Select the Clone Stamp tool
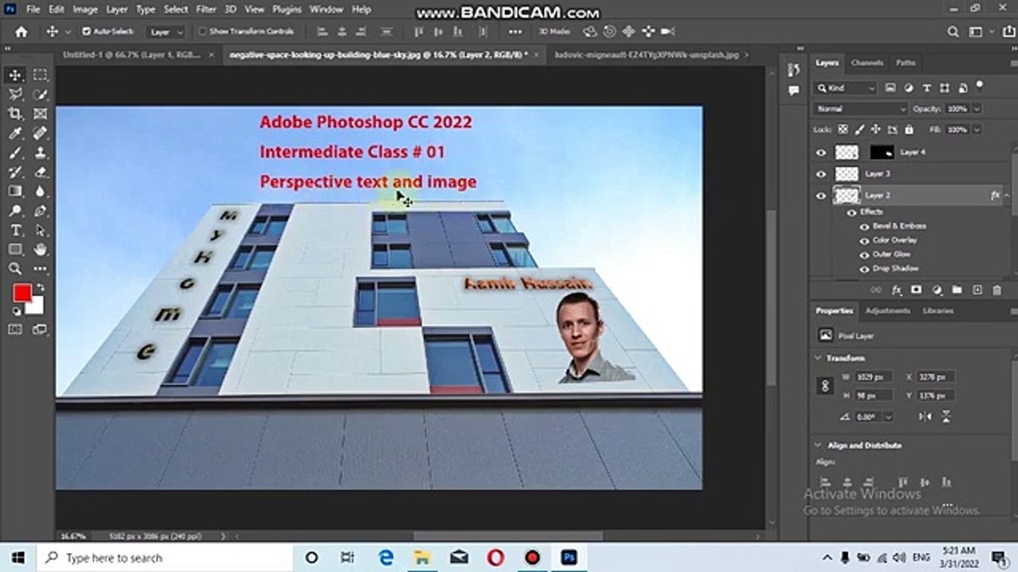Screen dimensions: 1018x572 point(40,153)
